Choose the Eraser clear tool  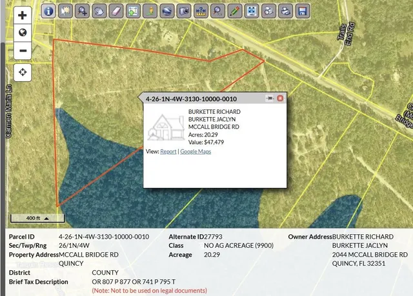pyautogui.click(x=116, y=11)
